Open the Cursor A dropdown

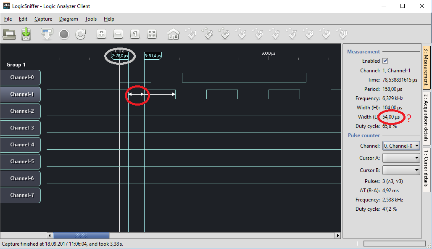401,158
